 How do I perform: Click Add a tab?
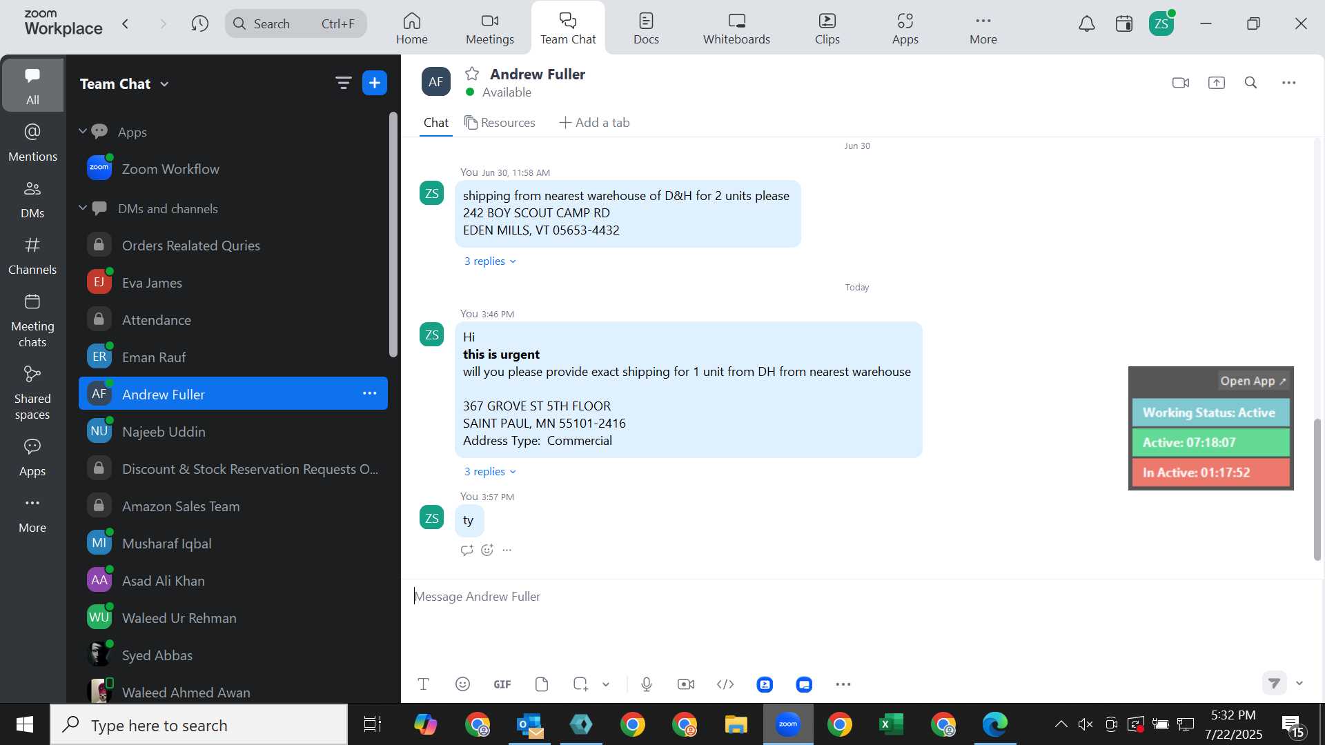pos(594,123)
